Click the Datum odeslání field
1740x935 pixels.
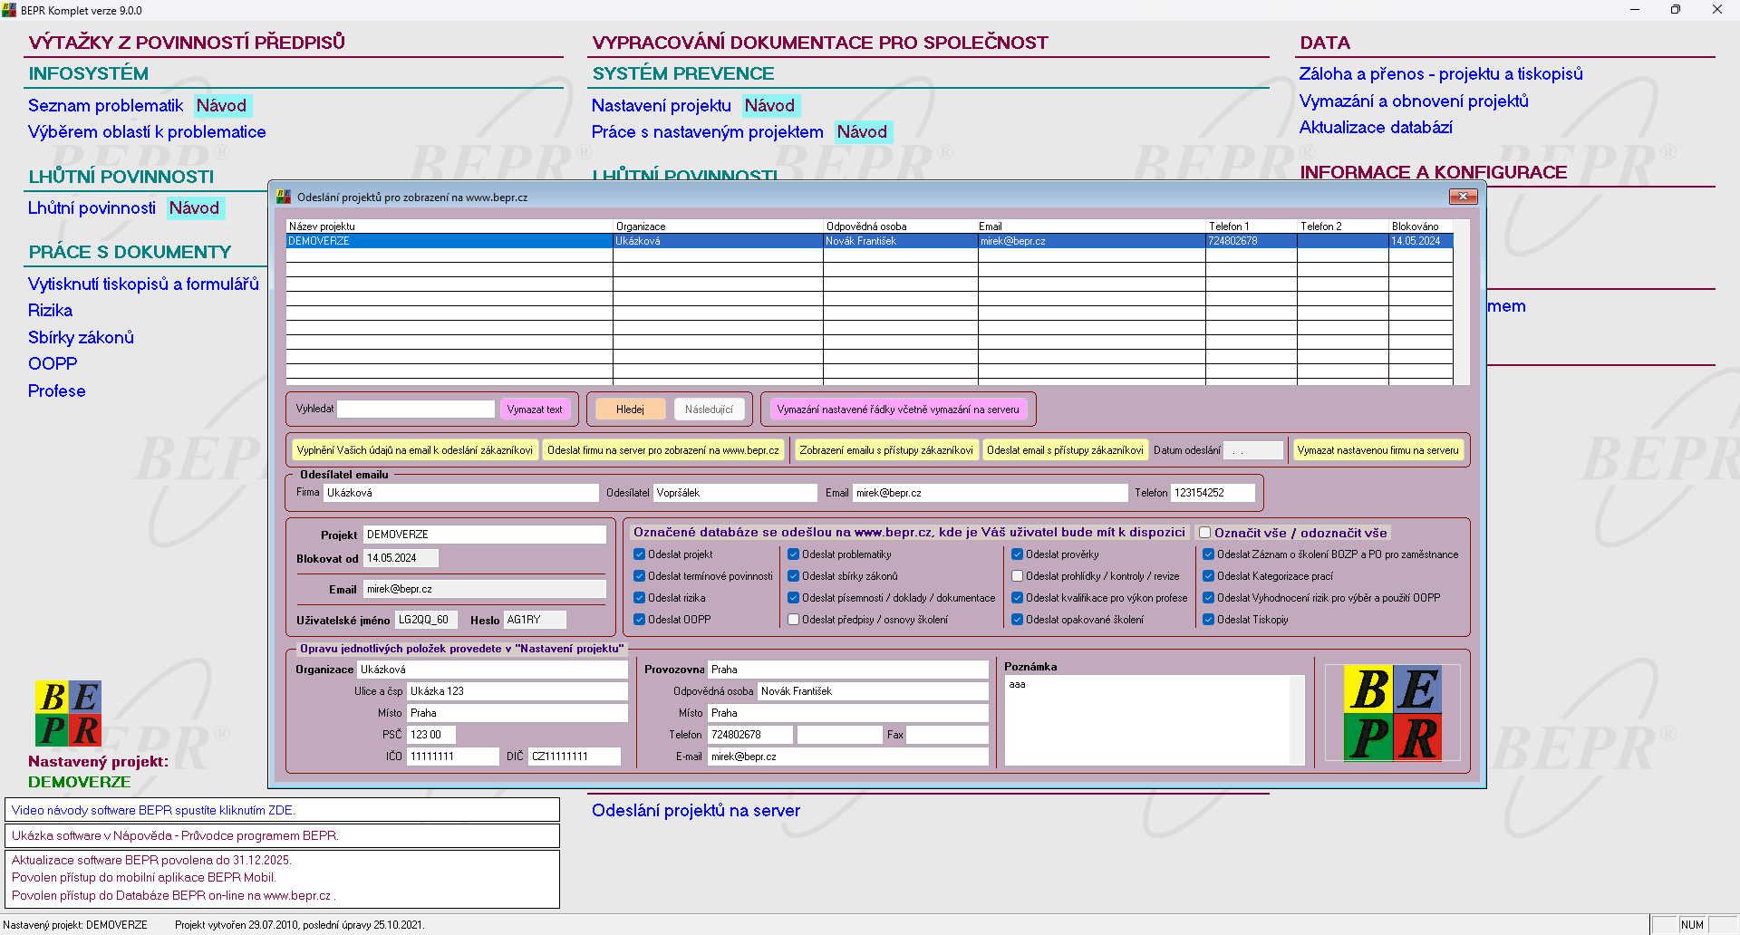(1254, 450)
